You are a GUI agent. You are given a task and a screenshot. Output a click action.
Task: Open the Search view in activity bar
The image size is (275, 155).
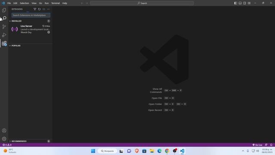(4, 18)
